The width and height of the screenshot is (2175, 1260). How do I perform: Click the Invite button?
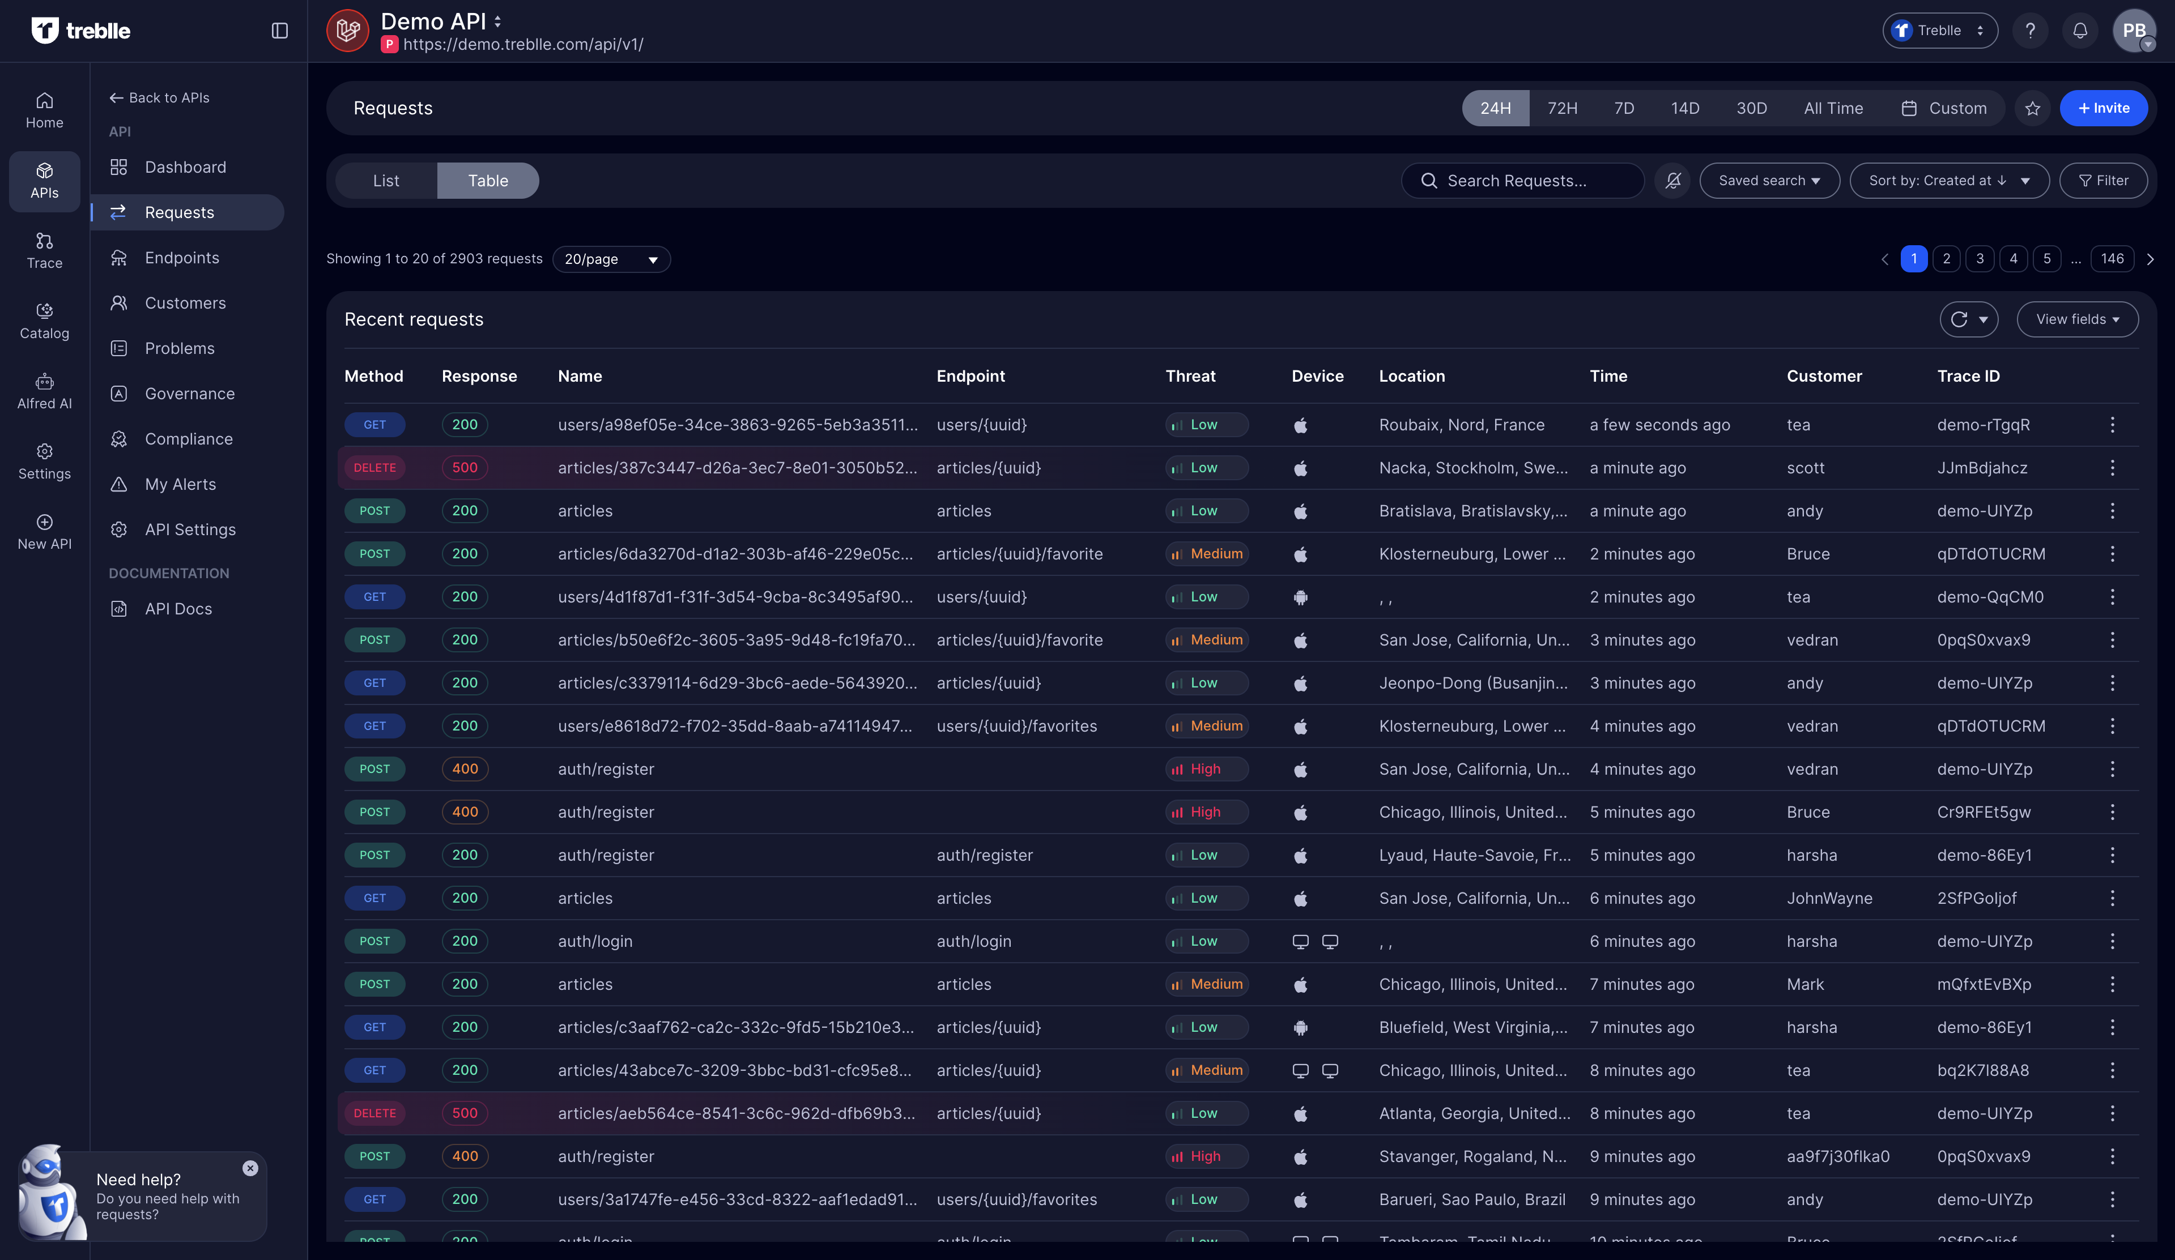(2104, 108)
